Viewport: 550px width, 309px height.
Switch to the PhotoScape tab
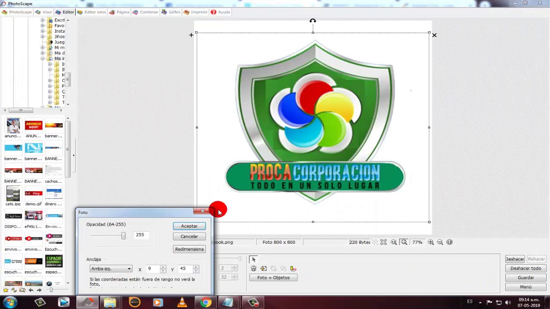click(x=17, y=12)
